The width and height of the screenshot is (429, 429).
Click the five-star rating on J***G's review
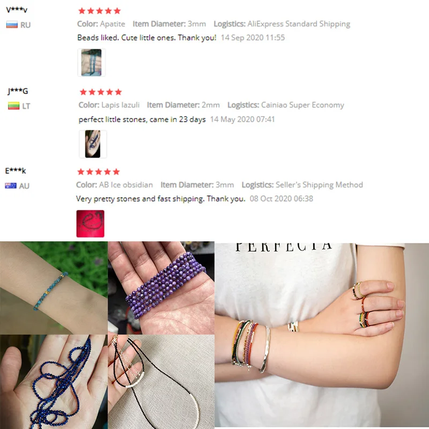[101, 92]
